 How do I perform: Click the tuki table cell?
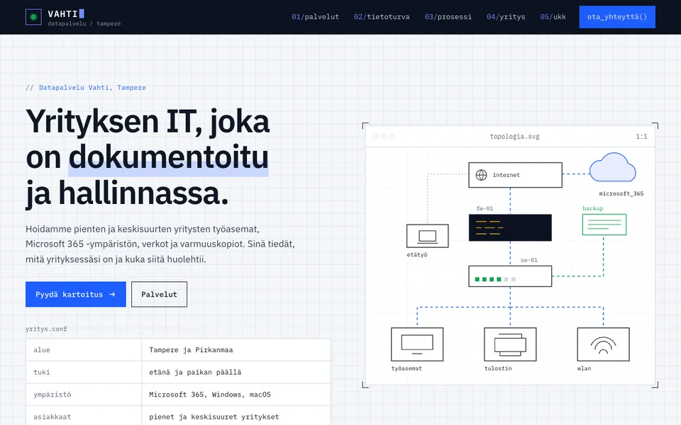click(84, 372)
